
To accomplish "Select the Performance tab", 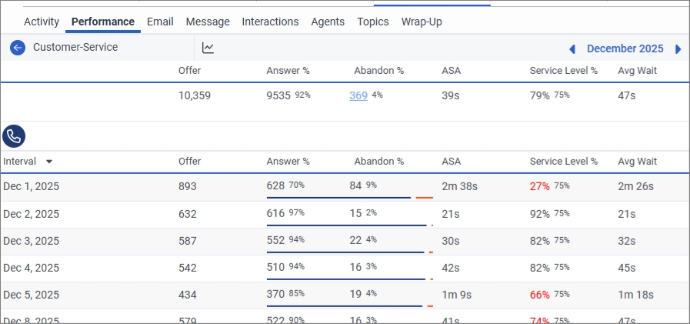I will pos(103,22).
